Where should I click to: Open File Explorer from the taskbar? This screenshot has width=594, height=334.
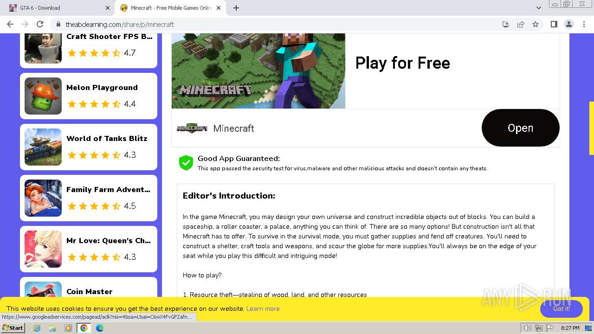click(52, 328)
